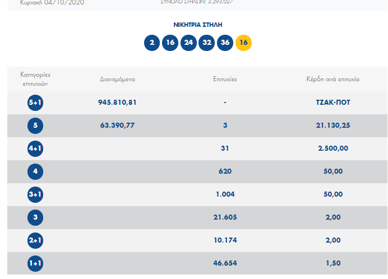Click the winning number ball 24

tap(188, 43)
